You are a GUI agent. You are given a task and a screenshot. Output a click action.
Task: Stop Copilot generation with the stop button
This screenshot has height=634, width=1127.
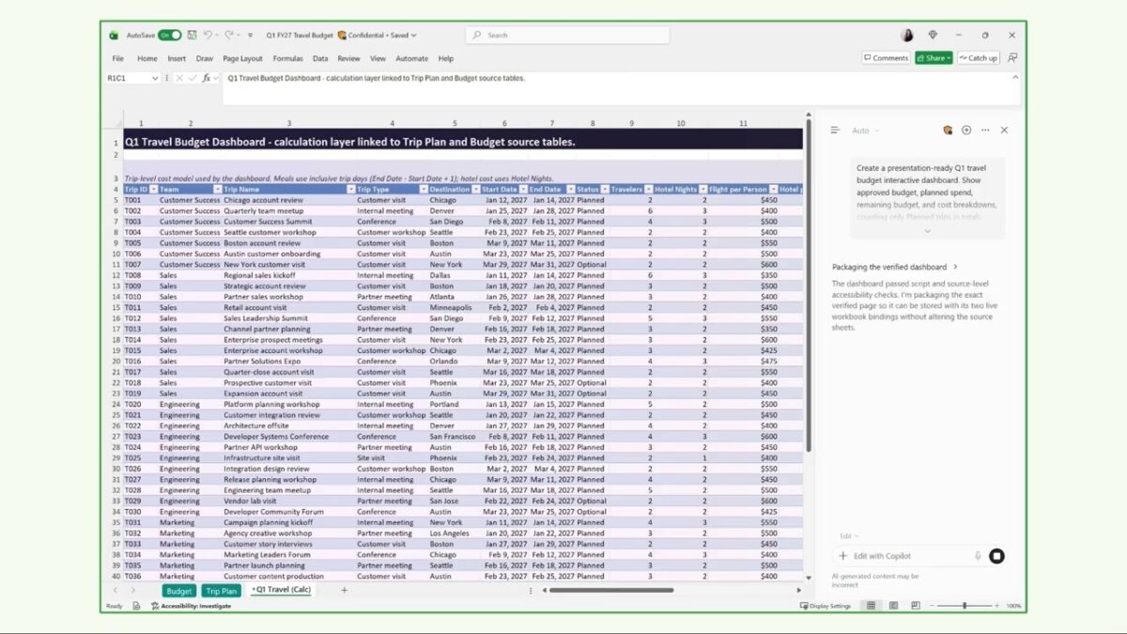[x=996, y=556]
